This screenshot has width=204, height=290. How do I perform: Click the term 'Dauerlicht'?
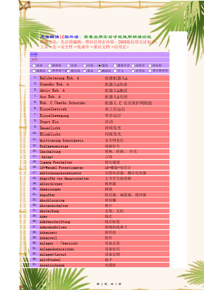point(50,128)
